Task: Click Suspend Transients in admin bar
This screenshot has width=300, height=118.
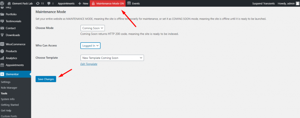Action: tap(263, 4)
